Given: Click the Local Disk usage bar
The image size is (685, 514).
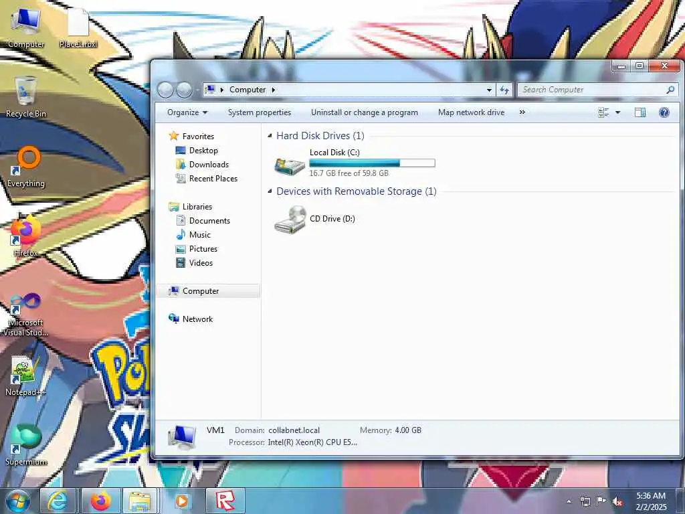Looking at the screenshot, I should 372,163.
